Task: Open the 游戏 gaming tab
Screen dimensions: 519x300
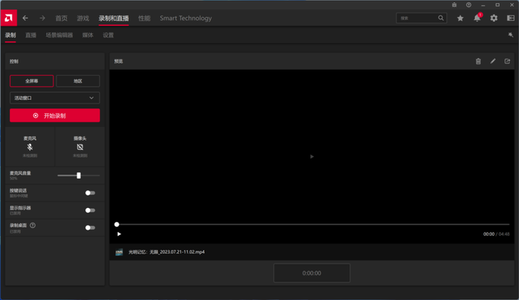Action: coord(83,19)
